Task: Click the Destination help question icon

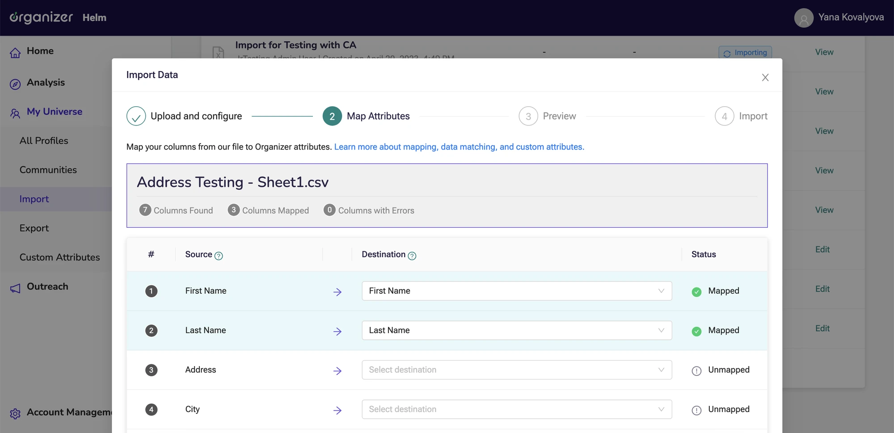Action: tap(412, 256)
